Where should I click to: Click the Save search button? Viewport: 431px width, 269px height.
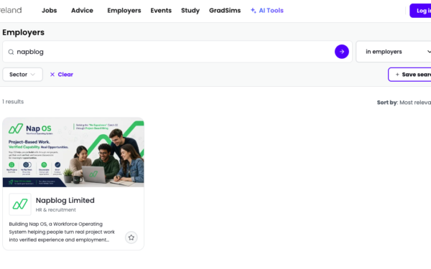409,75
